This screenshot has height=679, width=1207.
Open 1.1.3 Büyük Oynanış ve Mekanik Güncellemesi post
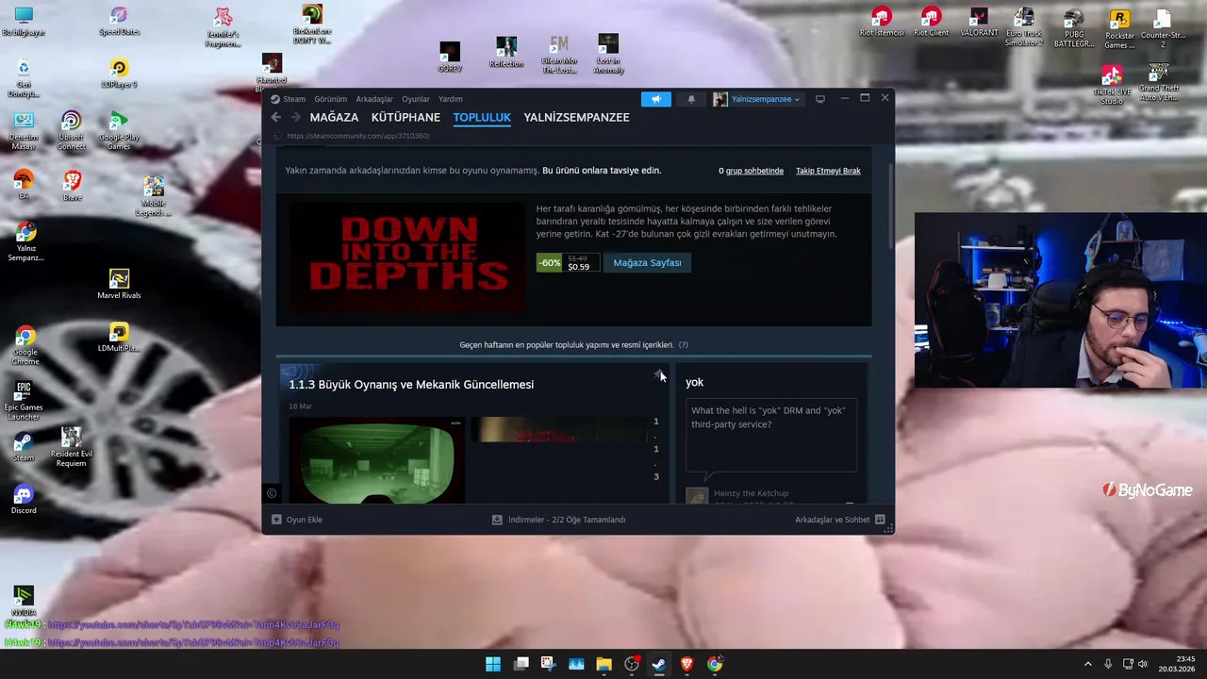point(411,385)
